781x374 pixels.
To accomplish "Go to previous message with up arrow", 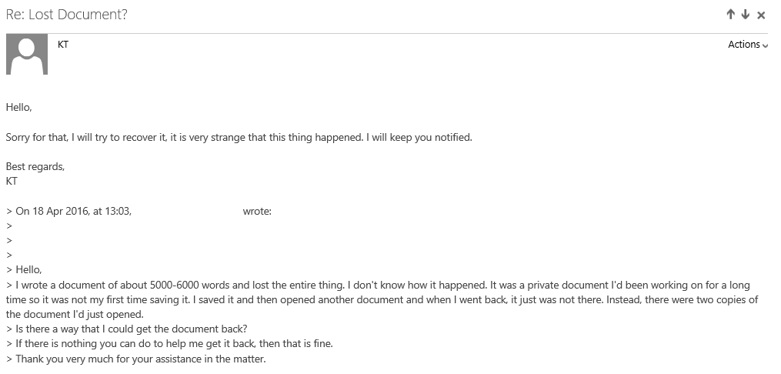I will (731, 15).
